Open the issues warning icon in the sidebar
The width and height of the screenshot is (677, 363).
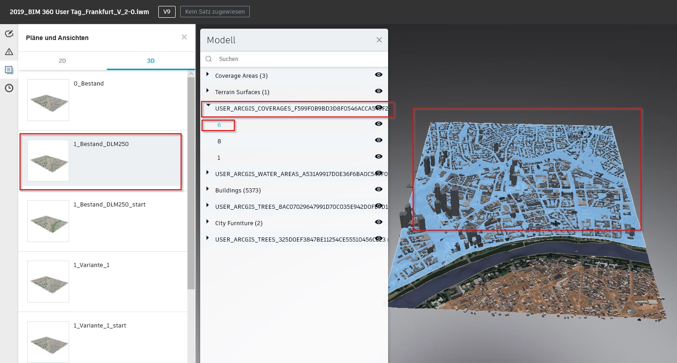click(9, 51)
